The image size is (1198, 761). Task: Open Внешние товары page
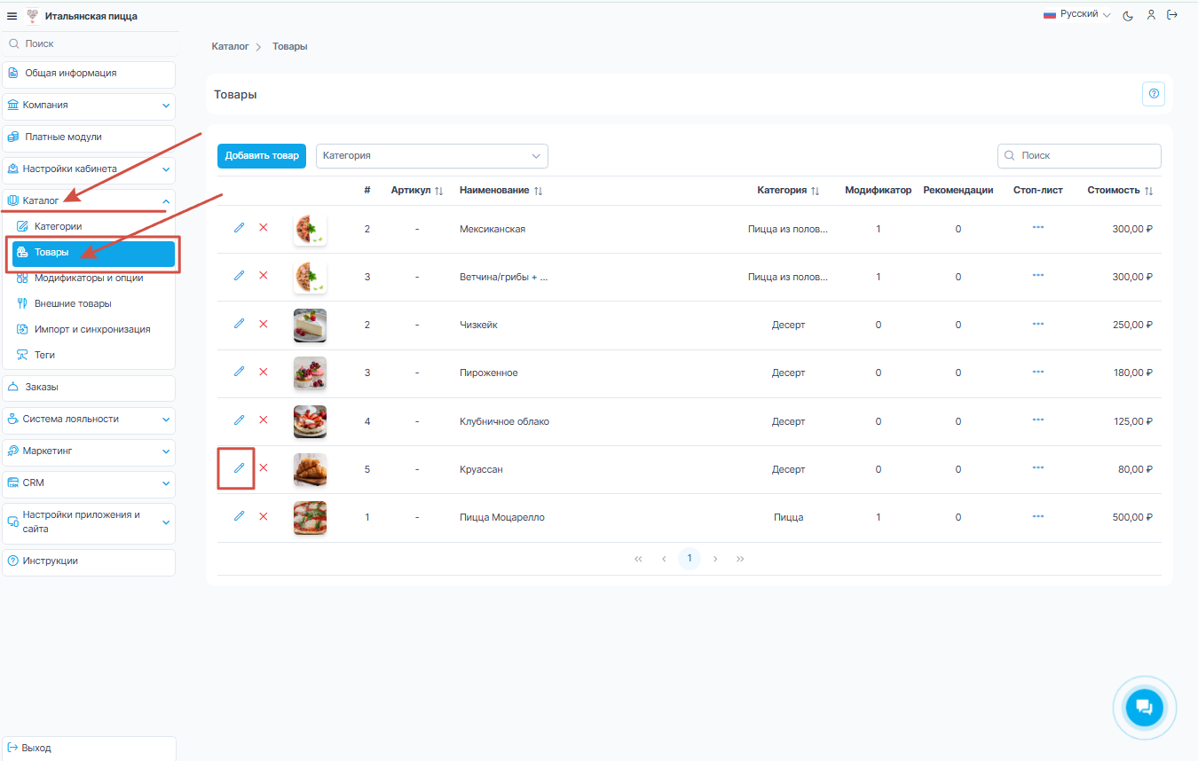point(93,303)
